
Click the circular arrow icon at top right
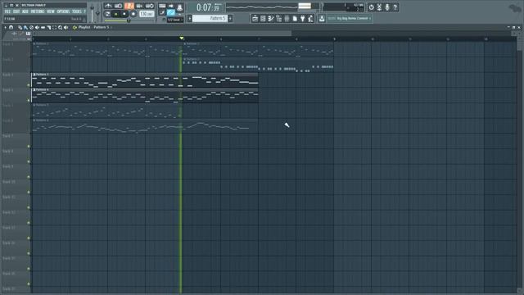371,7
